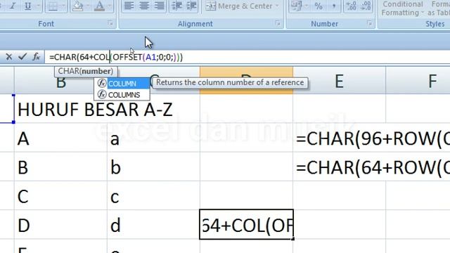Center text horizontally

coord(143,6)
